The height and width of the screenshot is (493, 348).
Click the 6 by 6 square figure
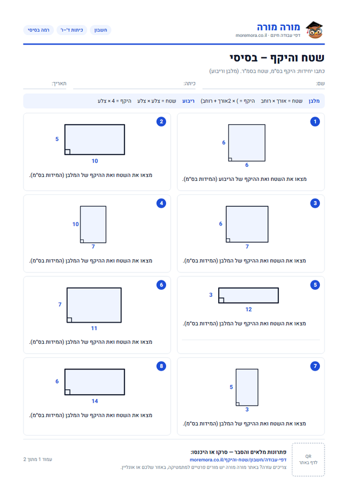247,143
